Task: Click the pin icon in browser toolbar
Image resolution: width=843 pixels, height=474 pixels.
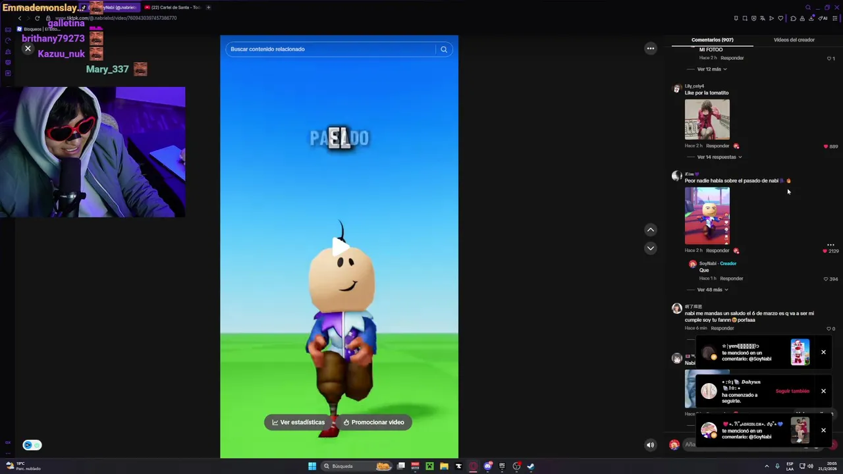Action: 736,18
